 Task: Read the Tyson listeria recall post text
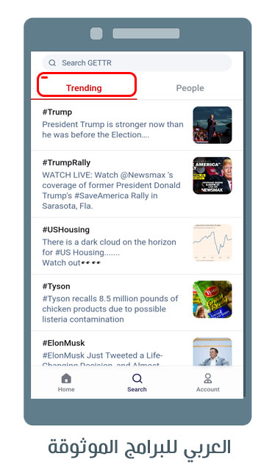coord(110,309)
